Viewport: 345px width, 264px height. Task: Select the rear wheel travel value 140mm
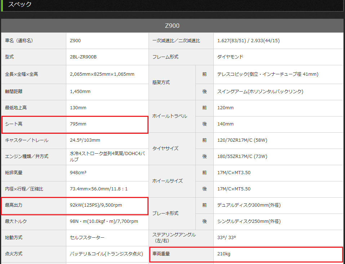point(226,124)
